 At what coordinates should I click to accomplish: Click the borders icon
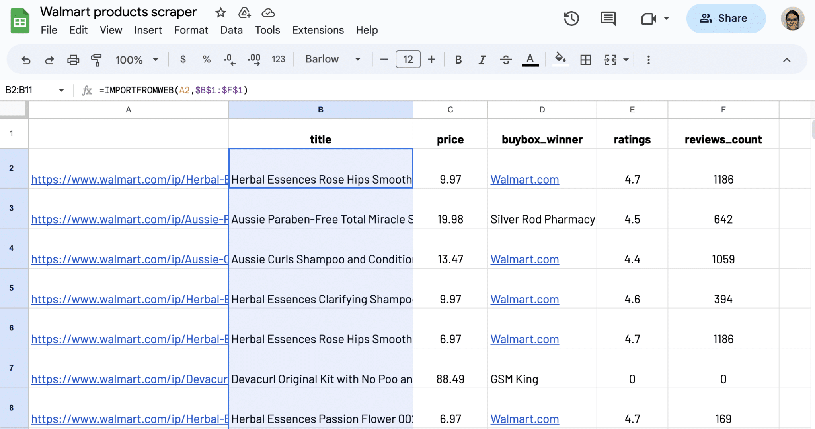[585, 60]
